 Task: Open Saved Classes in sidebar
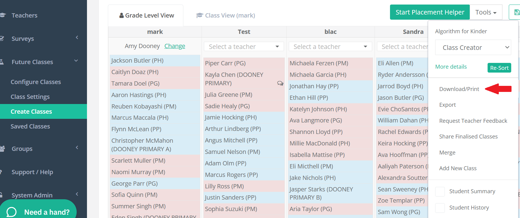[30, 126]
